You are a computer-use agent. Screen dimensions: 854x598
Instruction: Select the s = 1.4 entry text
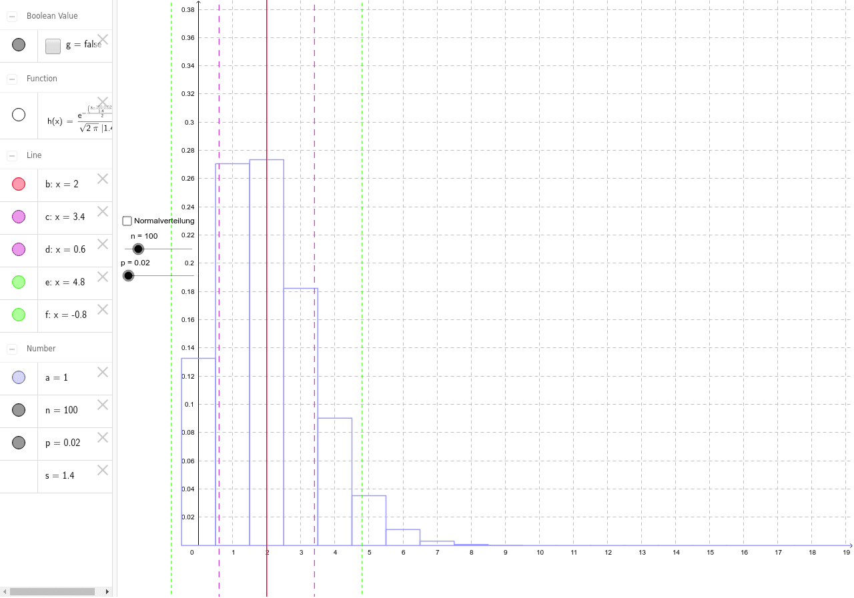click(x=60, y=475)
